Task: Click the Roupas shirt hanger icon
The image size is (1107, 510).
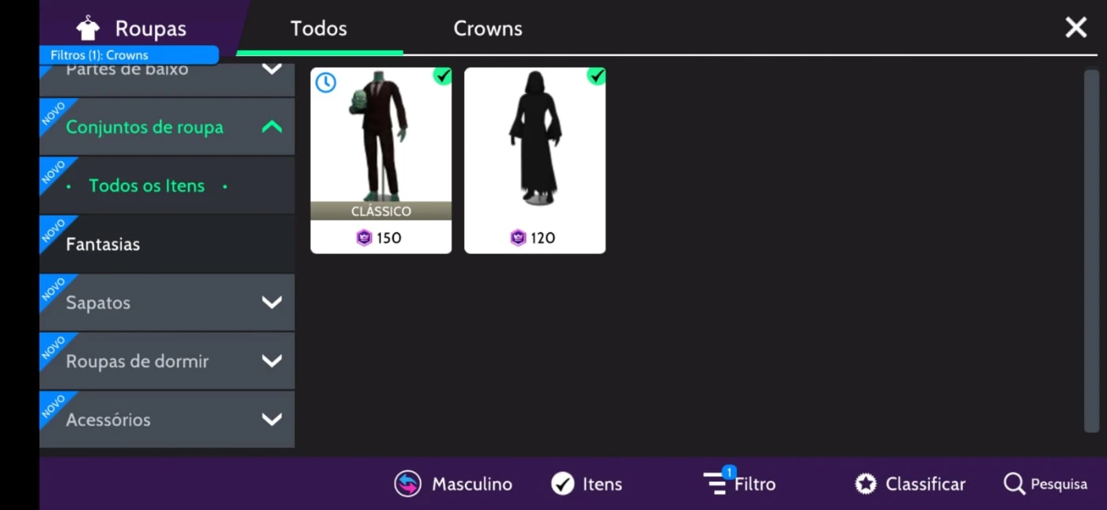Action: point(88,28)
